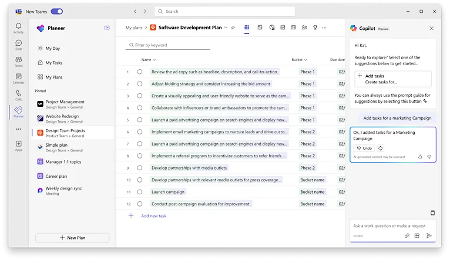Open the Copilot prompt guide sparkle icon
This screenshot has width=450, height=260.
click(x=425, y=101)
